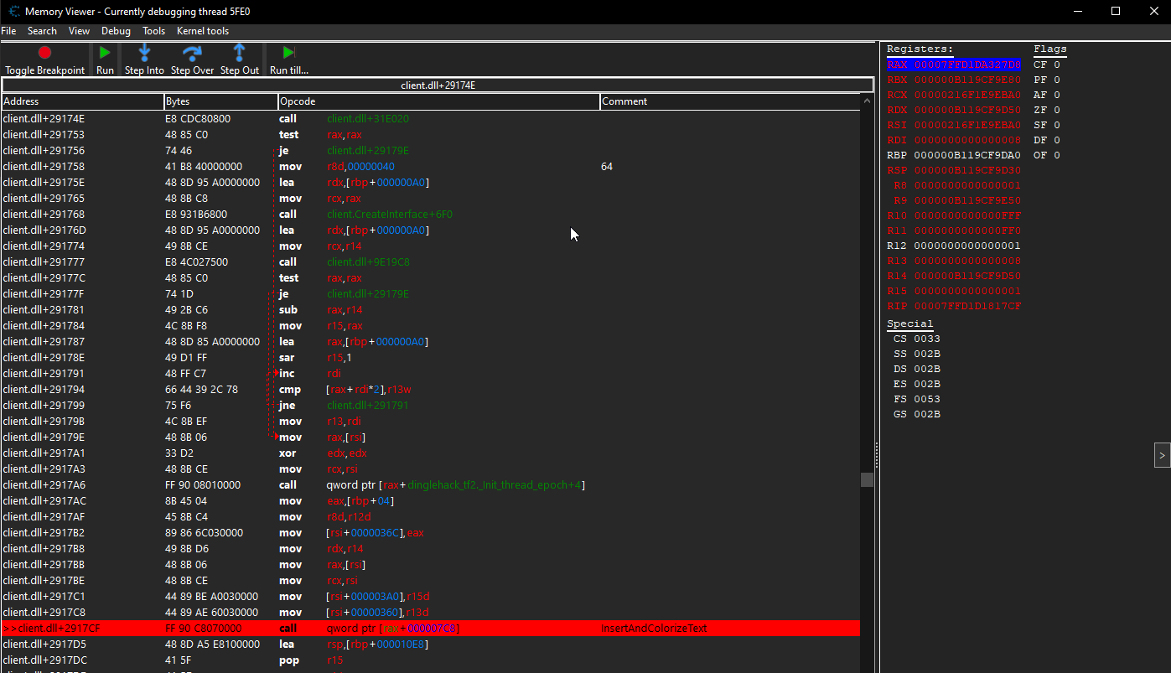Open the File menu

pyautogui.click(x=8, y=31)
